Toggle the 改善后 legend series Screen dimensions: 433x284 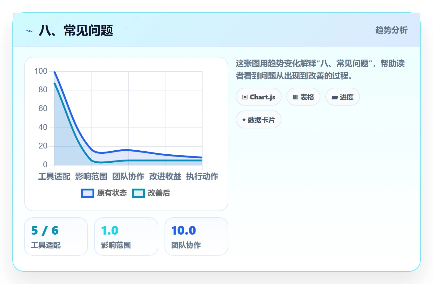pos(151,193)
